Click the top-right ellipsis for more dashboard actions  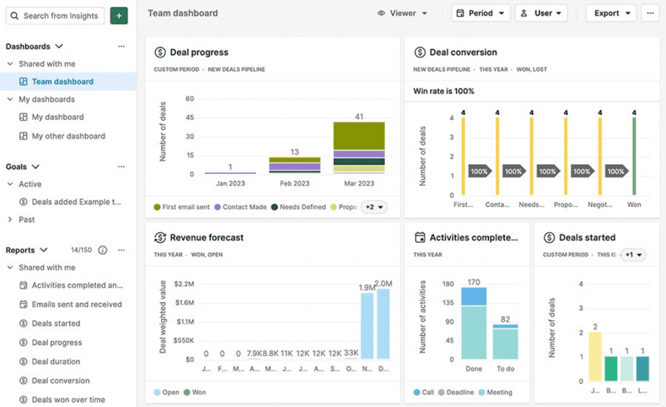click(650, 13)
